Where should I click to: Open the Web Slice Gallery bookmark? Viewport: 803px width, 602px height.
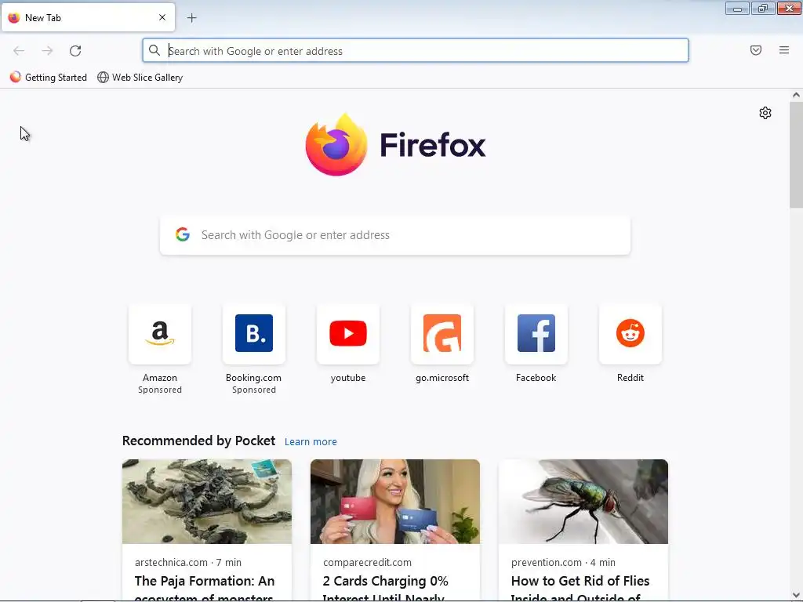tap(140, 78)
